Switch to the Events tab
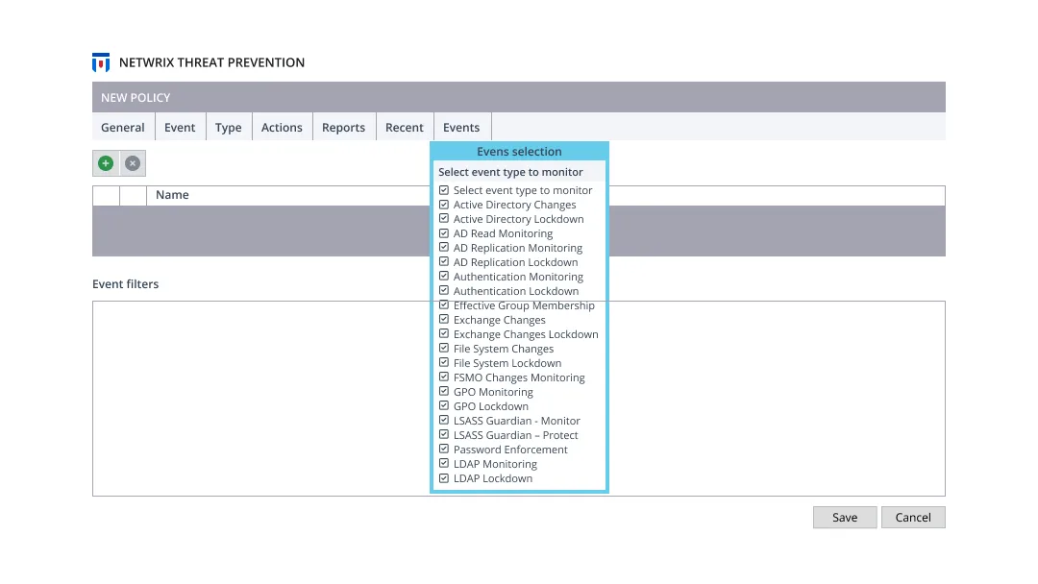Image resolution: width=1038 pixels, height=584 pixels. (x=461, y=127)
